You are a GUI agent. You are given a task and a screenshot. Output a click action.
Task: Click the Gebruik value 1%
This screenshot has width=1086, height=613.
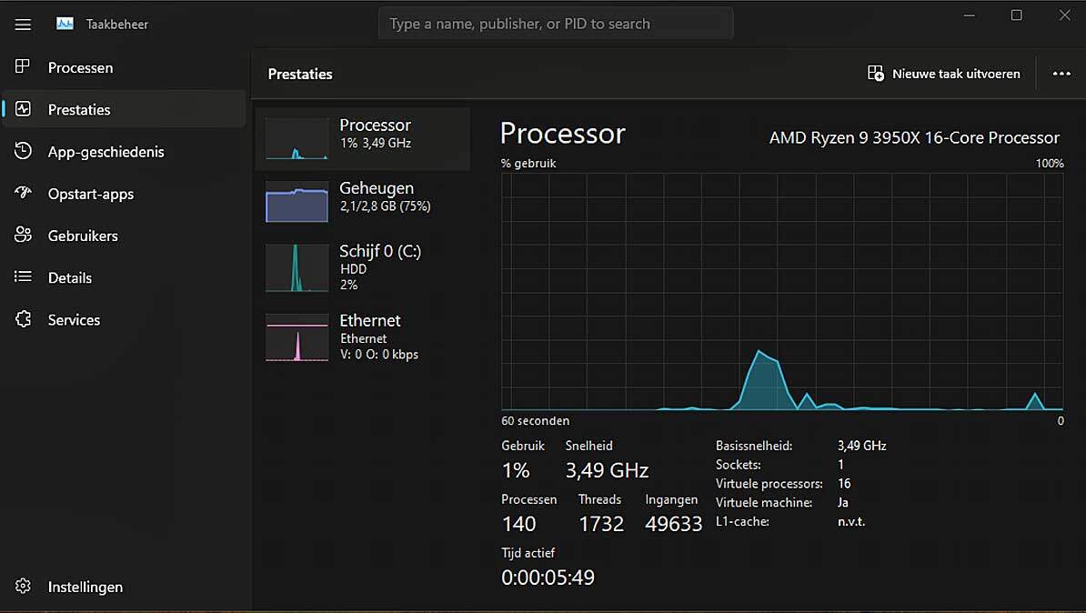[x=516, y=470]
